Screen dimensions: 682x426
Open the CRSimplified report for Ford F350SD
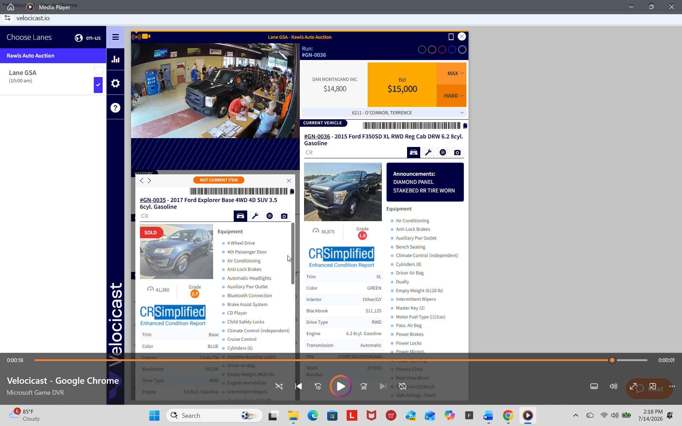coord(341,257)
